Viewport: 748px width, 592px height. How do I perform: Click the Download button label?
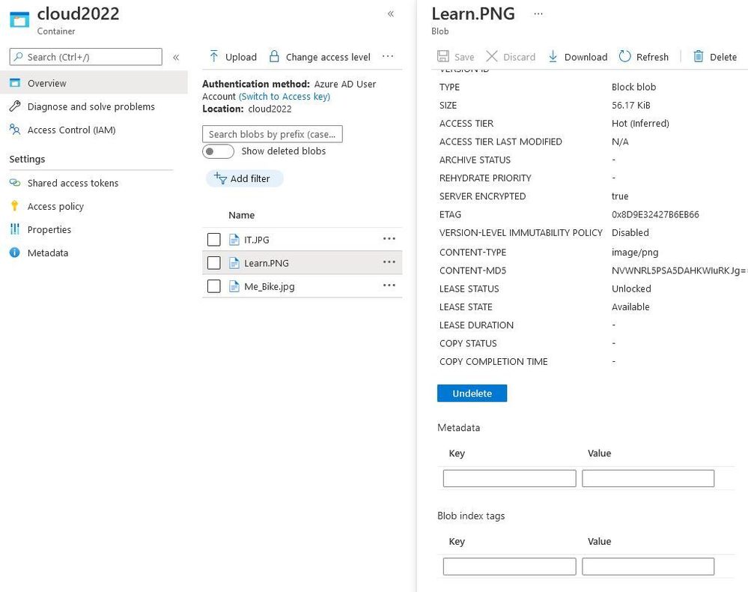coord(586,57)
